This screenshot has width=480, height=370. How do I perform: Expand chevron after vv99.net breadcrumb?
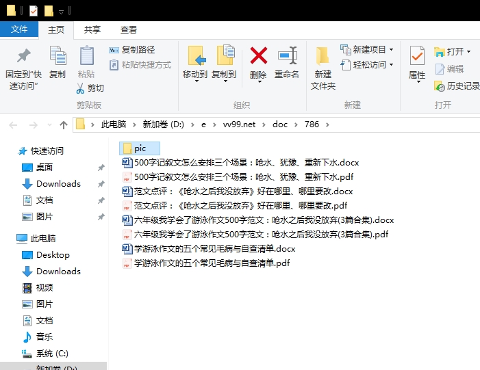(x=264, y=124)
